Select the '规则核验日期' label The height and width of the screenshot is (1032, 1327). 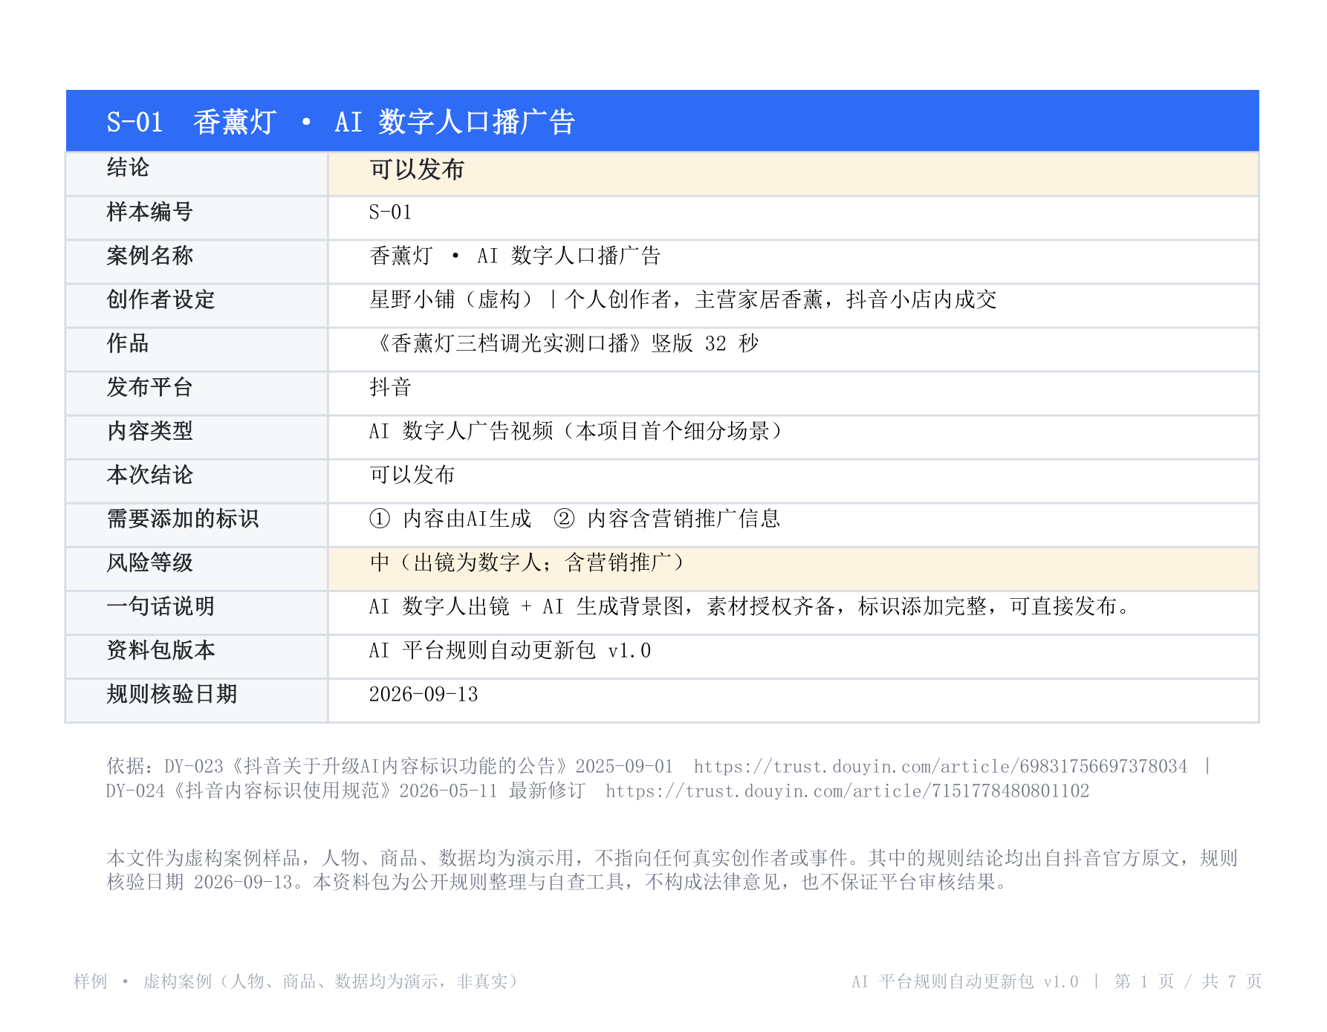172,694
